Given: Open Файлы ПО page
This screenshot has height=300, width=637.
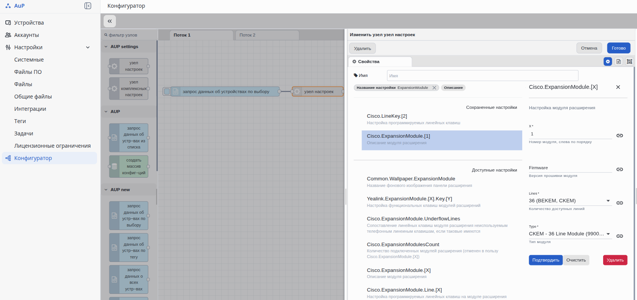Looking at the screenshot, I should pyautogui.click(x=28, y=72).
